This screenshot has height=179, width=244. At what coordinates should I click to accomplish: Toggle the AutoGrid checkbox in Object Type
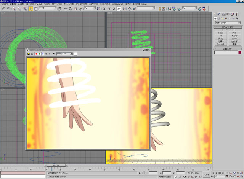233,30
